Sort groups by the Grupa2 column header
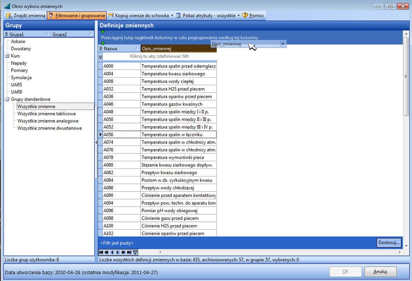The height and width of the screenshot is (281, 412). (x=72, y=34)
